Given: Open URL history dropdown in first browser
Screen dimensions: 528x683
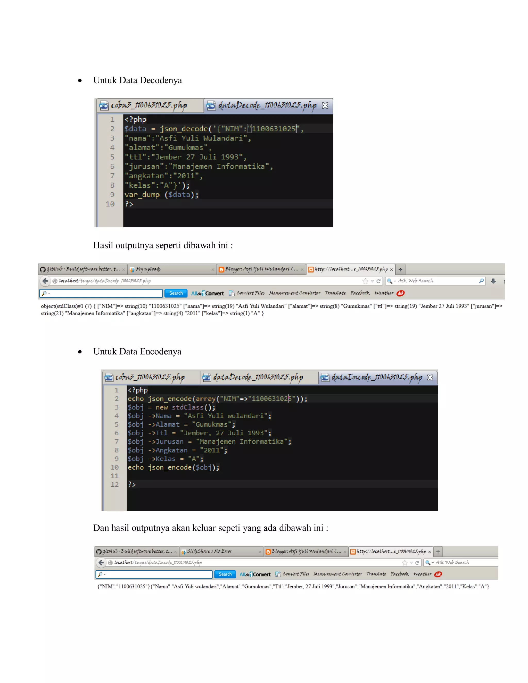Looking at the screenshot, I should click(372, 281).
